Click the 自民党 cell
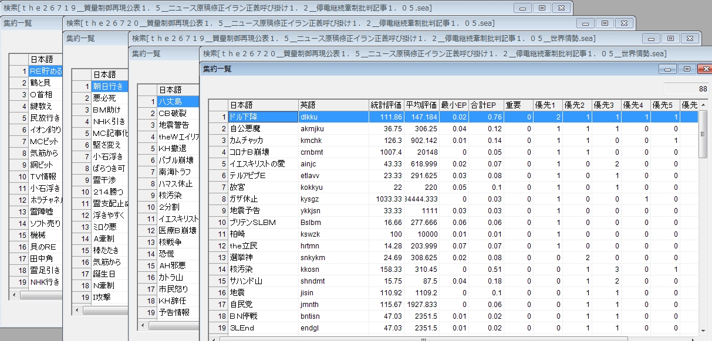 (263, 304)
